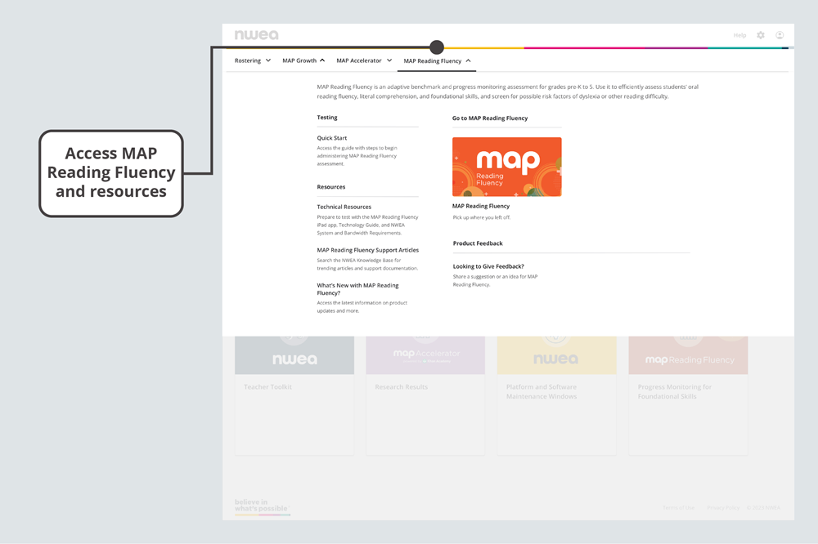Open the Quick Start guide link
The height and width of the screenshot is (544, 818).
tap(332, 138)
